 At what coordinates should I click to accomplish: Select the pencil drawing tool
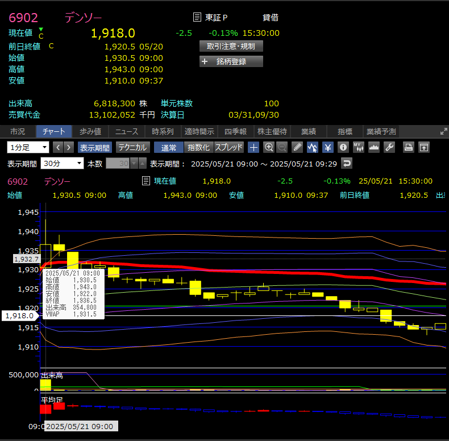[x=297, y=148]
